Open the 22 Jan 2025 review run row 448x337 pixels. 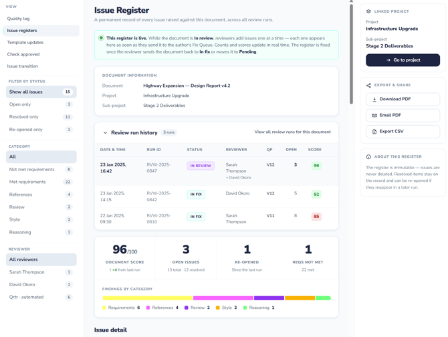click(x=216, y=219)
